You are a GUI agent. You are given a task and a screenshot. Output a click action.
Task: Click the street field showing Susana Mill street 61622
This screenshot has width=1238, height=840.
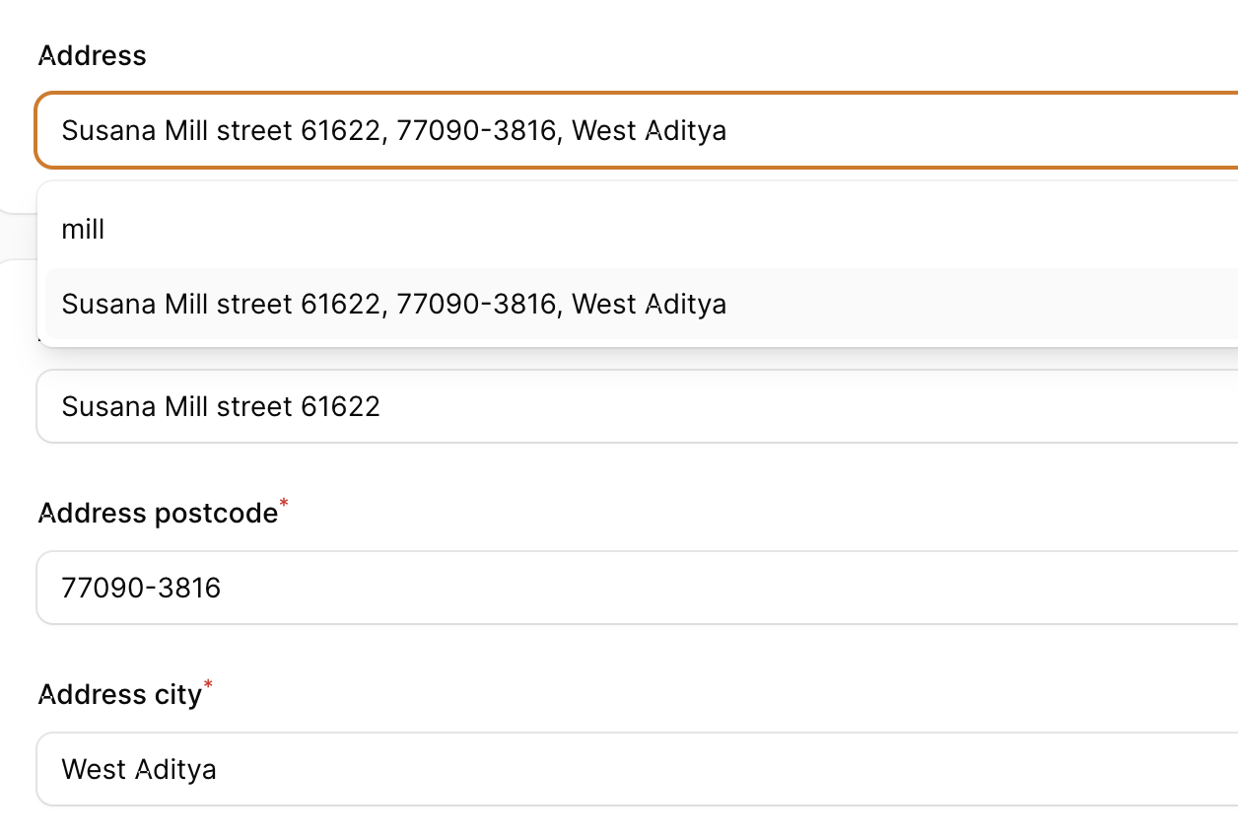tap(637, 406)
